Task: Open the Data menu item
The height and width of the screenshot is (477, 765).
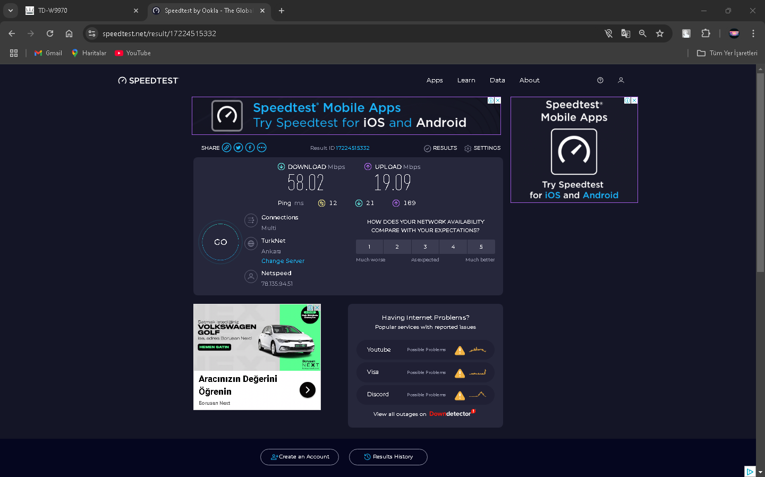Action: click(497, 80)
